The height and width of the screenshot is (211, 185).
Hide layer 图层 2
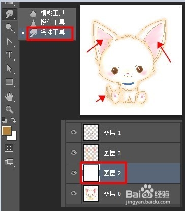coord(74,173)
